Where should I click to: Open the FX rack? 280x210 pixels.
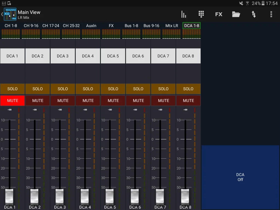pos(218,14)
